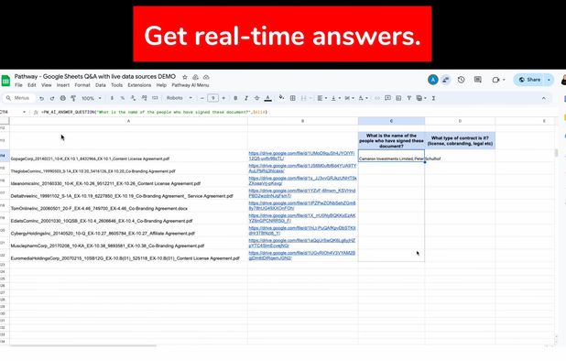
Task: Star the spreadsheet document
Action: coord(185,77)
